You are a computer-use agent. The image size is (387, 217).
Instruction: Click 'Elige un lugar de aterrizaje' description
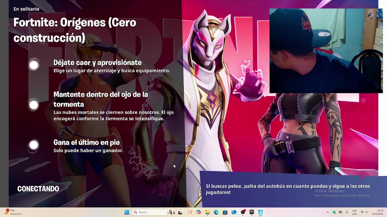pyautogui.click(x=112, y=71)
